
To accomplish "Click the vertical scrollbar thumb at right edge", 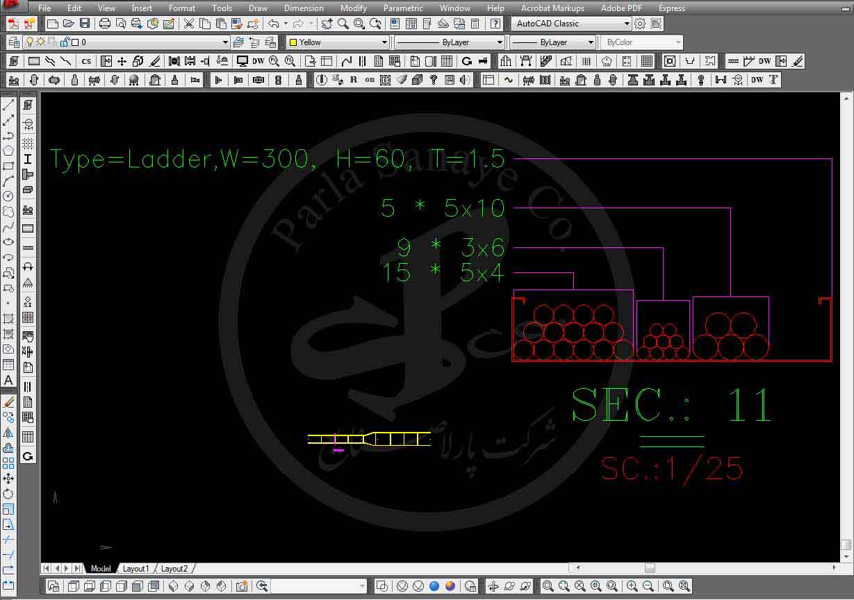I will pyautogui.click(x=846, y=545).
